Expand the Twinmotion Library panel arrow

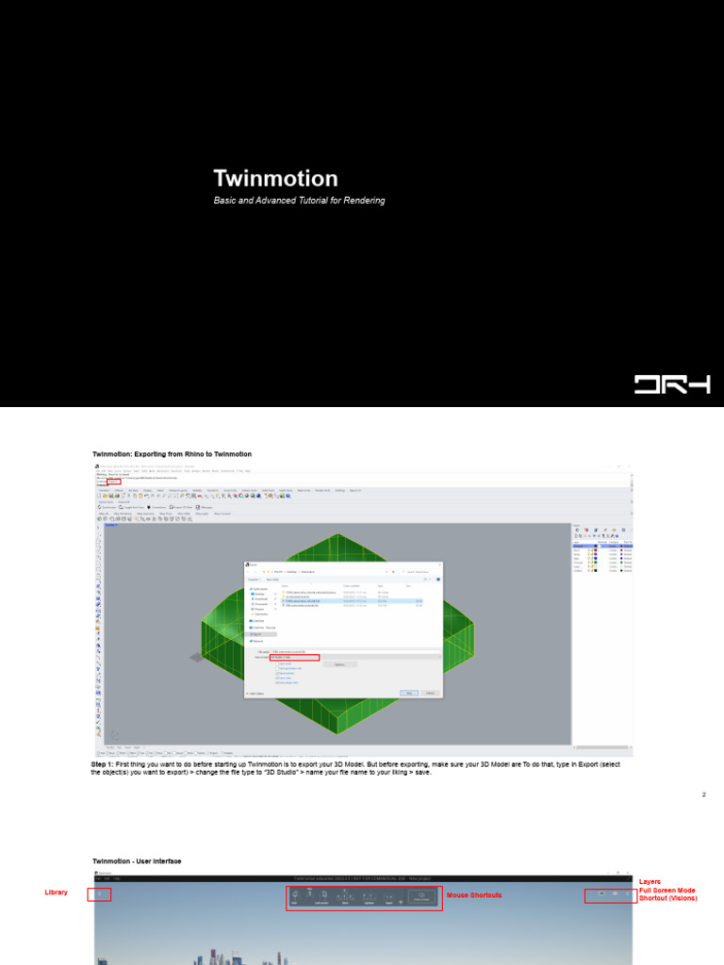99,893
